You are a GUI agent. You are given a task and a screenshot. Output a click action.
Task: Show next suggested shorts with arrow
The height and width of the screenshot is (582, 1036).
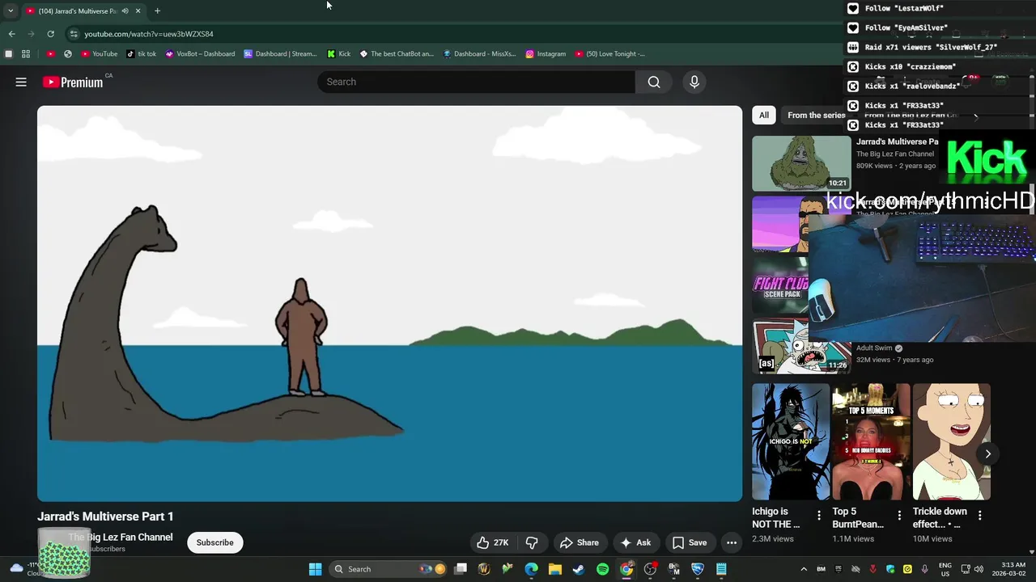click(x=987, y=453)
